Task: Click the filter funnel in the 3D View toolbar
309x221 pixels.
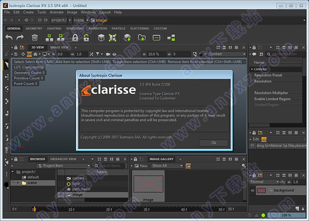Action: point(97,54)
